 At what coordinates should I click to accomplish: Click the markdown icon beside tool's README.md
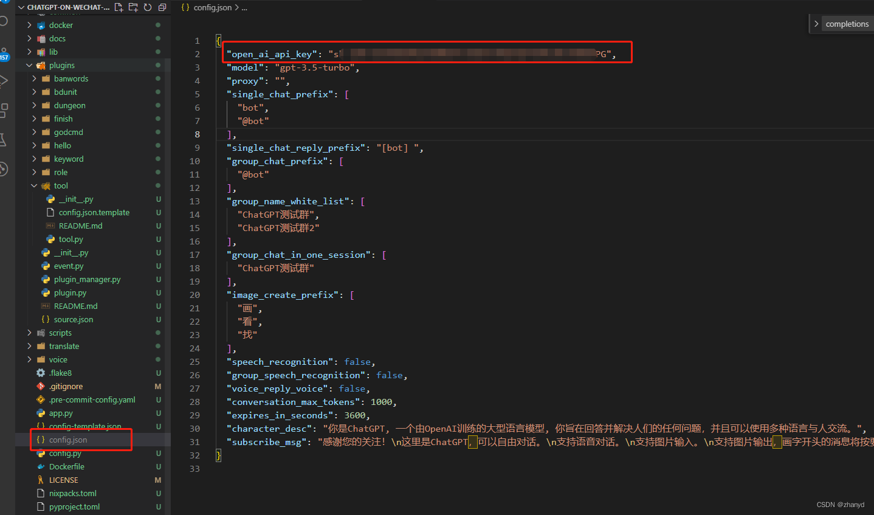51,226
